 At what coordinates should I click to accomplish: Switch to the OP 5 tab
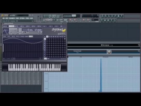click(x=33, y=26)
